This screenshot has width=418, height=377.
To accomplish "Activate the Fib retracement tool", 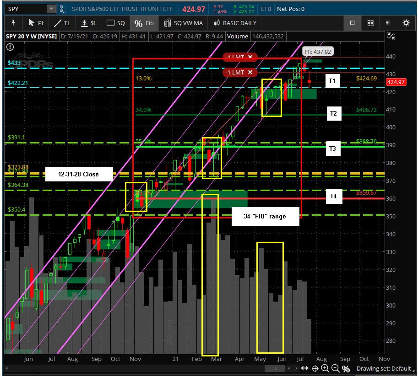I will click(144, 23).
